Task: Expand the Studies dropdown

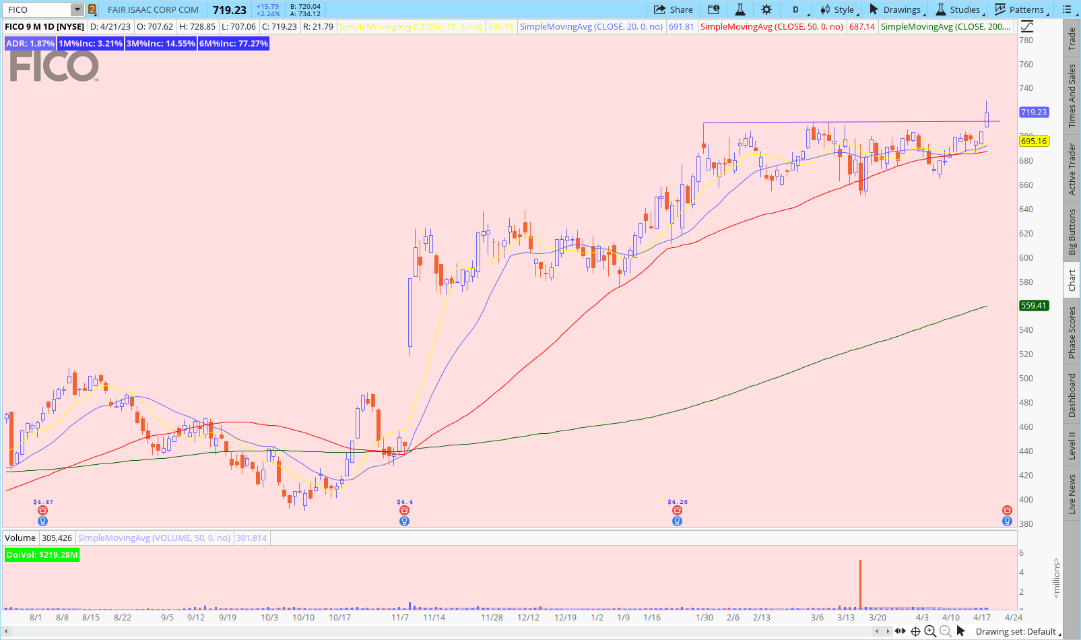Action: pyautogui.click(x=960, y=9)
